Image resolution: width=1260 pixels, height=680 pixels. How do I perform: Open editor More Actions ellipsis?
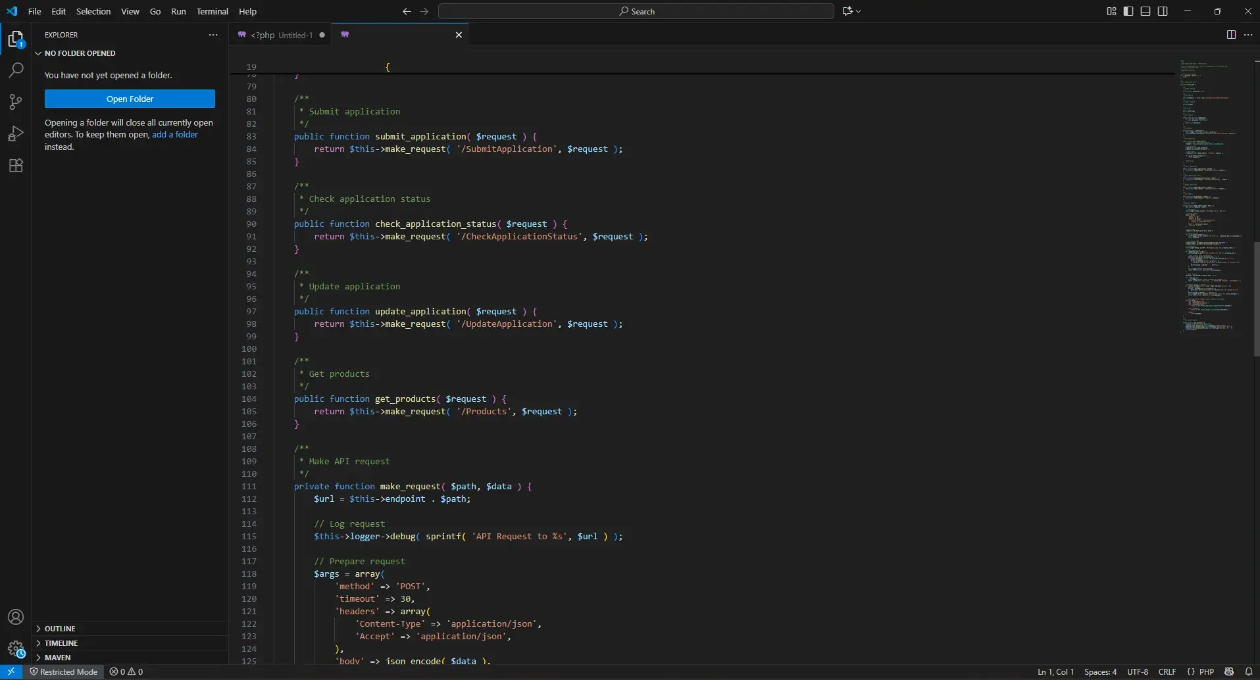[1248, 35]
